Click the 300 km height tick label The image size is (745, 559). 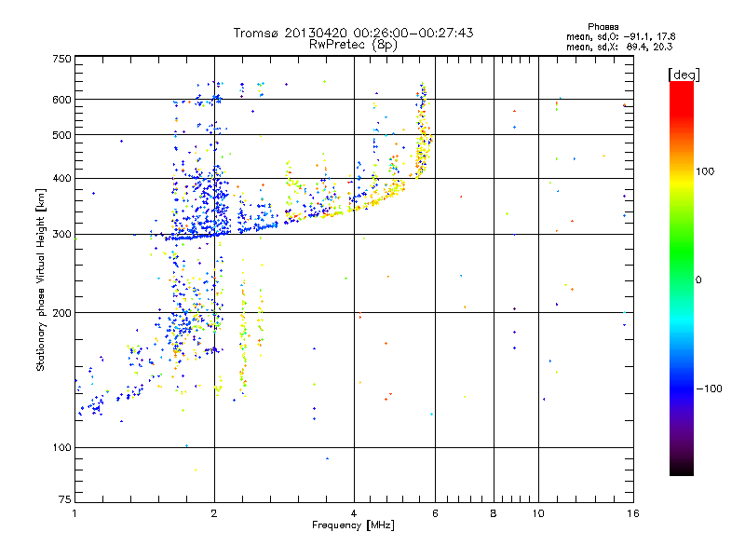click(61, 235)
